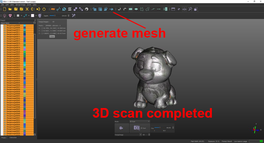Switch to the Interaction tab

coord(13,137)
